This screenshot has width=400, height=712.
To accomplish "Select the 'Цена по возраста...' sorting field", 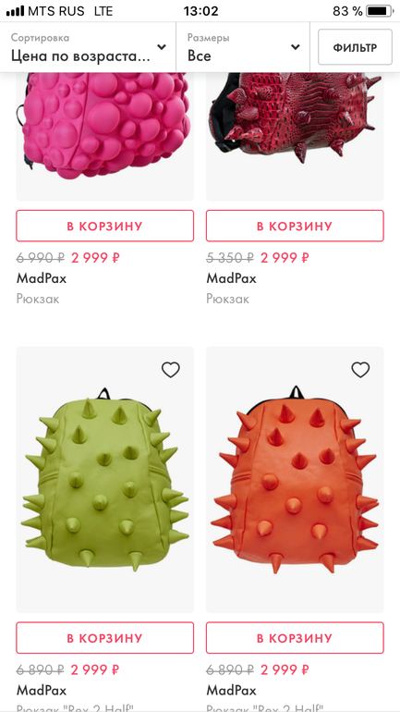I will [x=88, y=47].
